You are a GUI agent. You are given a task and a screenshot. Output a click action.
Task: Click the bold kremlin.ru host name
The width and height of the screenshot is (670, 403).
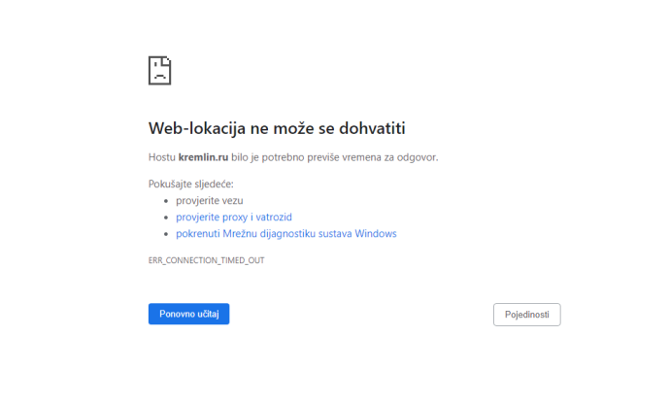coord(203,157)
